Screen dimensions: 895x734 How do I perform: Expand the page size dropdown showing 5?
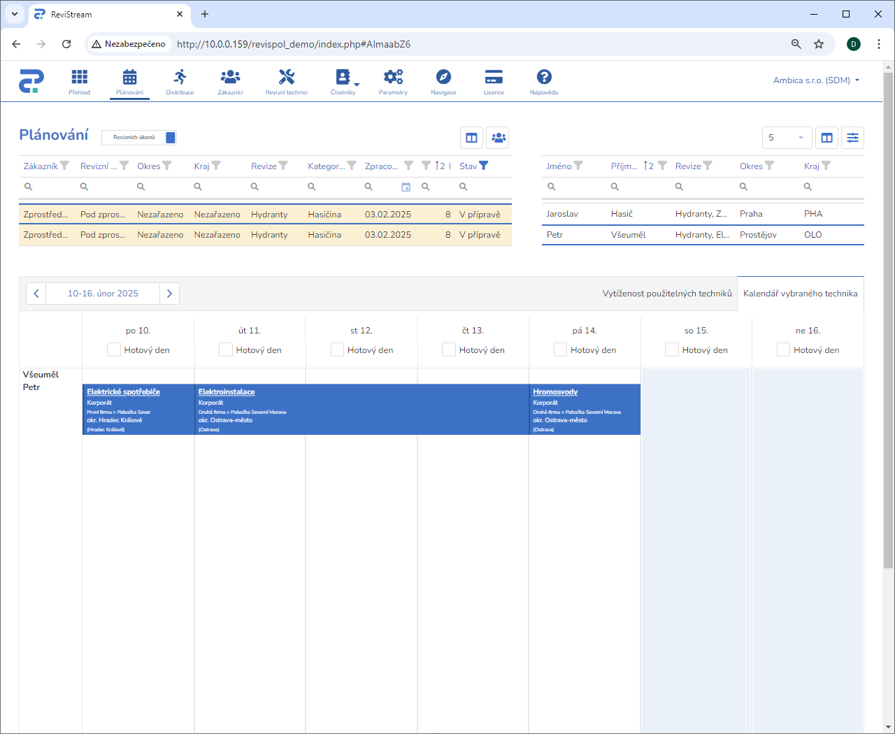click(787, 138)
